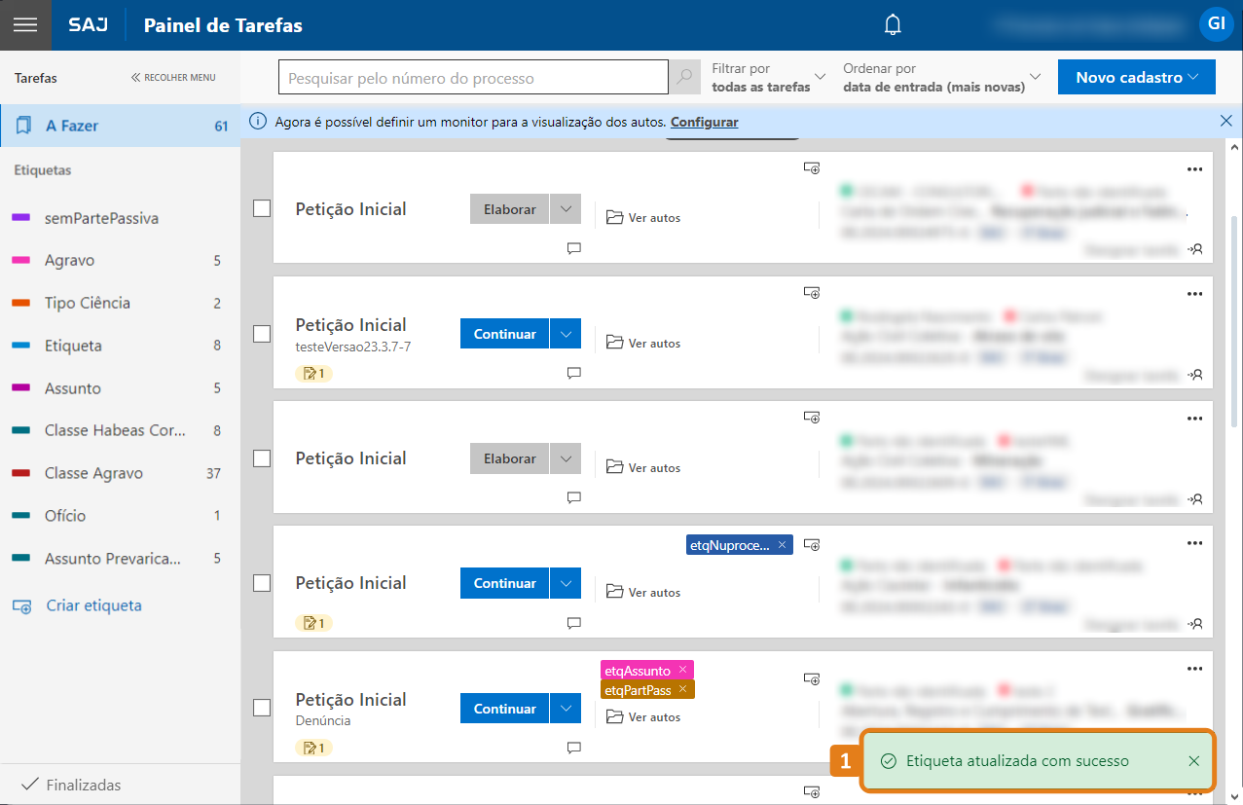Select the Classe Agravo label with red swatch

pyautogui.click(x=93, y=473)
